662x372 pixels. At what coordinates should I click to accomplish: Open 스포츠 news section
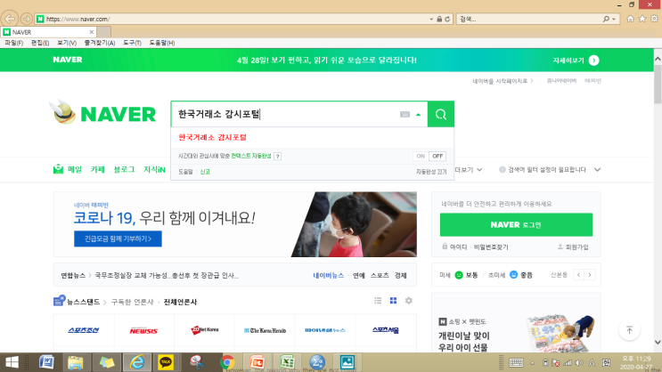click(x=380, y=275)
